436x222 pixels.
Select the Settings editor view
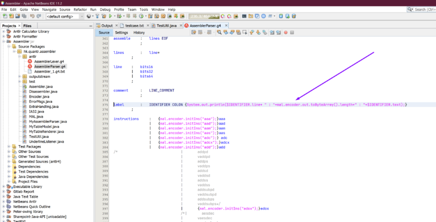(x=121, y=32)
